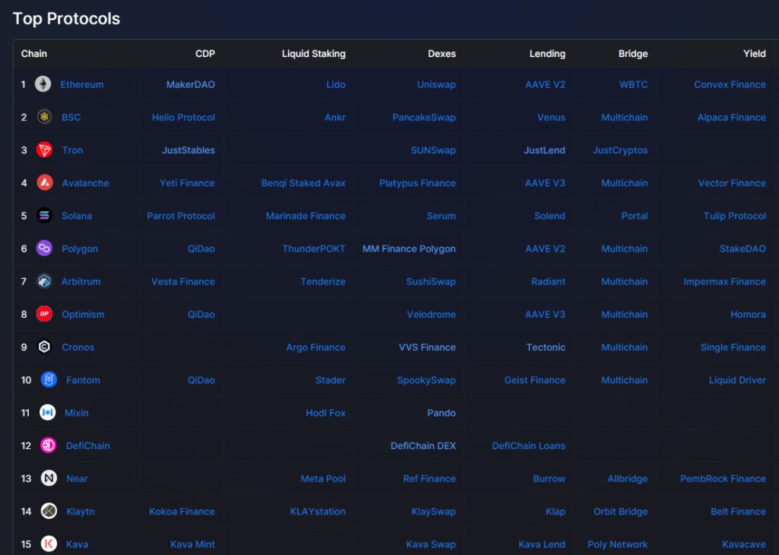Image resolution: width=779 pixels, height=555 pixels.
Task: Open the Fantom chain logo icon
Action: tap(48, 380)
